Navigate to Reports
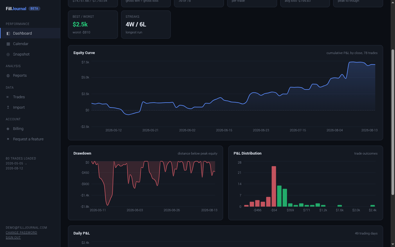 point(30,75)
